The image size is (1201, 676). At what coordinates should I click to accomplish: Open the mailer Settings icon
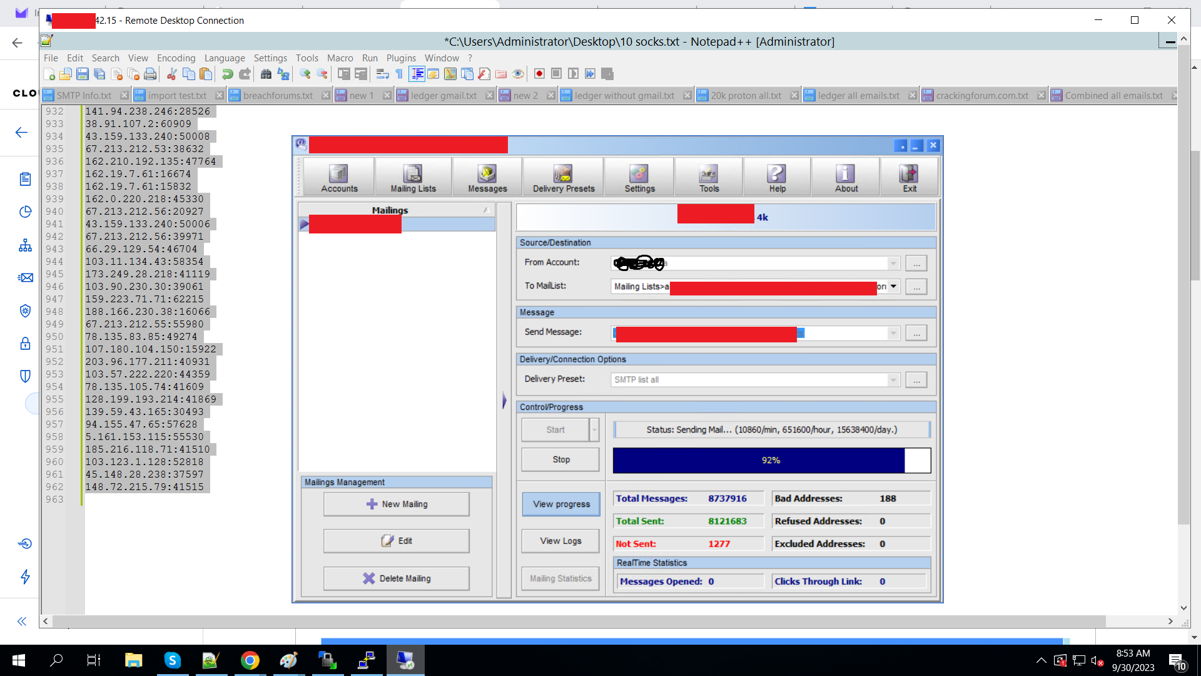coord(639,178)
